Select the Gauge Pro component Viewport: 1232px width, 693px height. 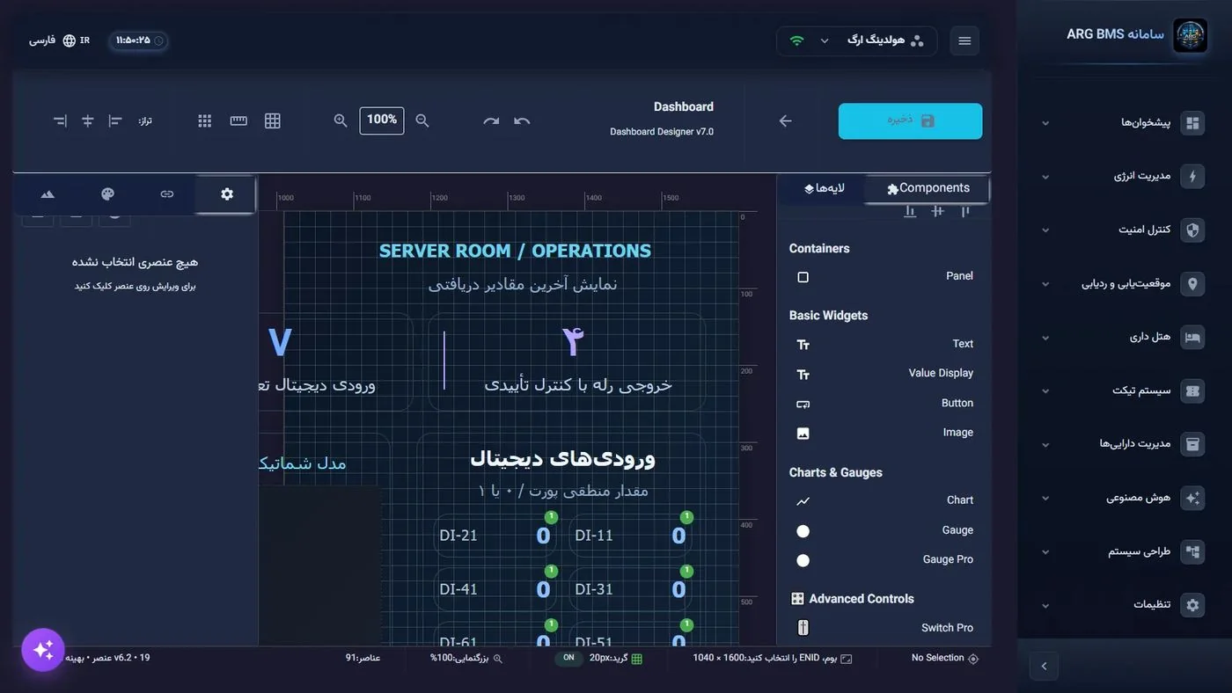click(x=883, y=559)
